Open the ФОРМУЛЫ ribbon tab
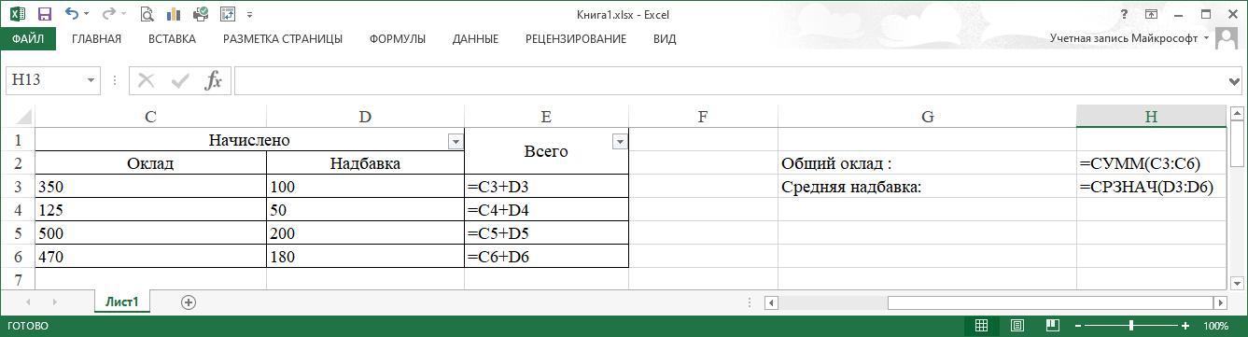This screenshot has width=1248, height=337. 398,39
